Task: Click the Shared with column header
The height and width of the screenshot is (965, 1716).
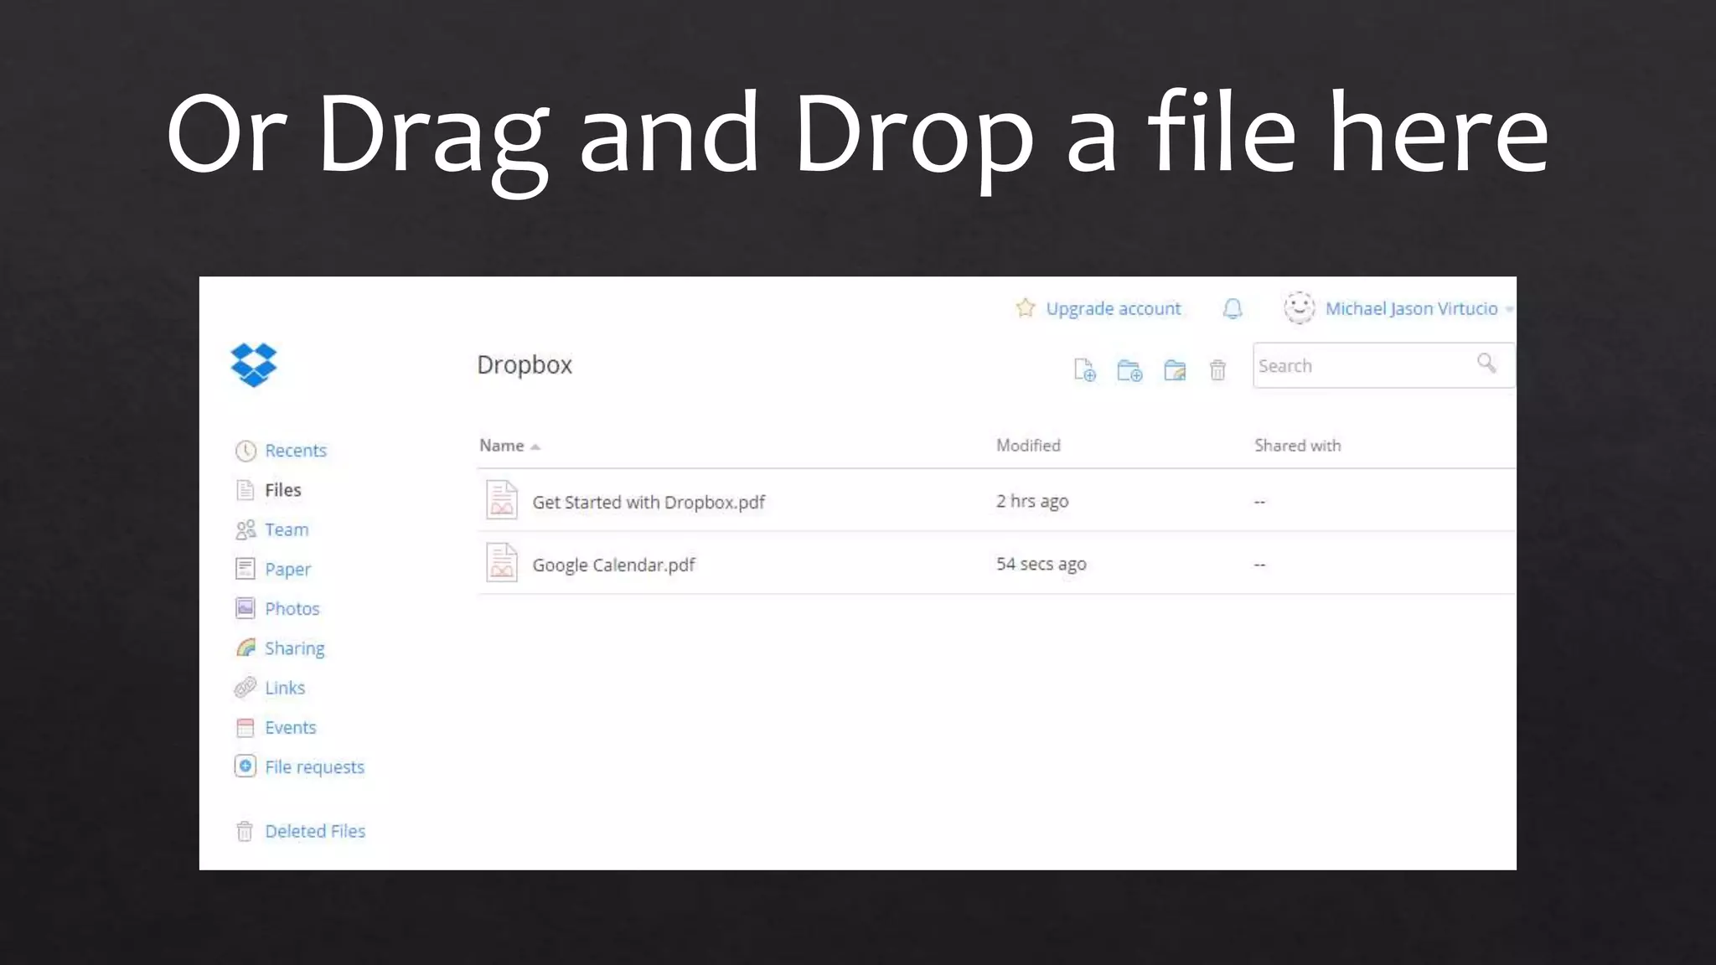Action: click(1297, 446)
